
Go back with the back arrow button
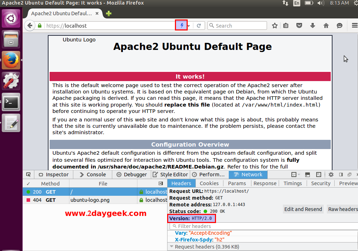click(x=30, y=25)
